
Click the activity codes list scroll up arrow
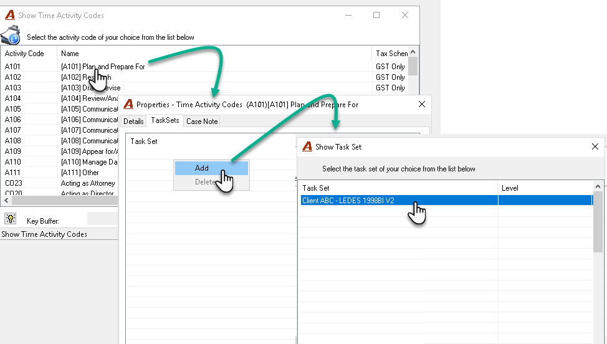[x=413, y=52]
